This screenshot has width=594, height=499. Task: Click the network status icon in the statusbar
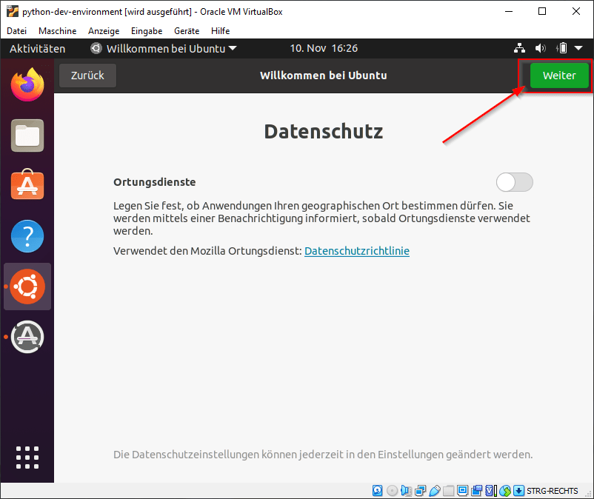tap(419, 490)
